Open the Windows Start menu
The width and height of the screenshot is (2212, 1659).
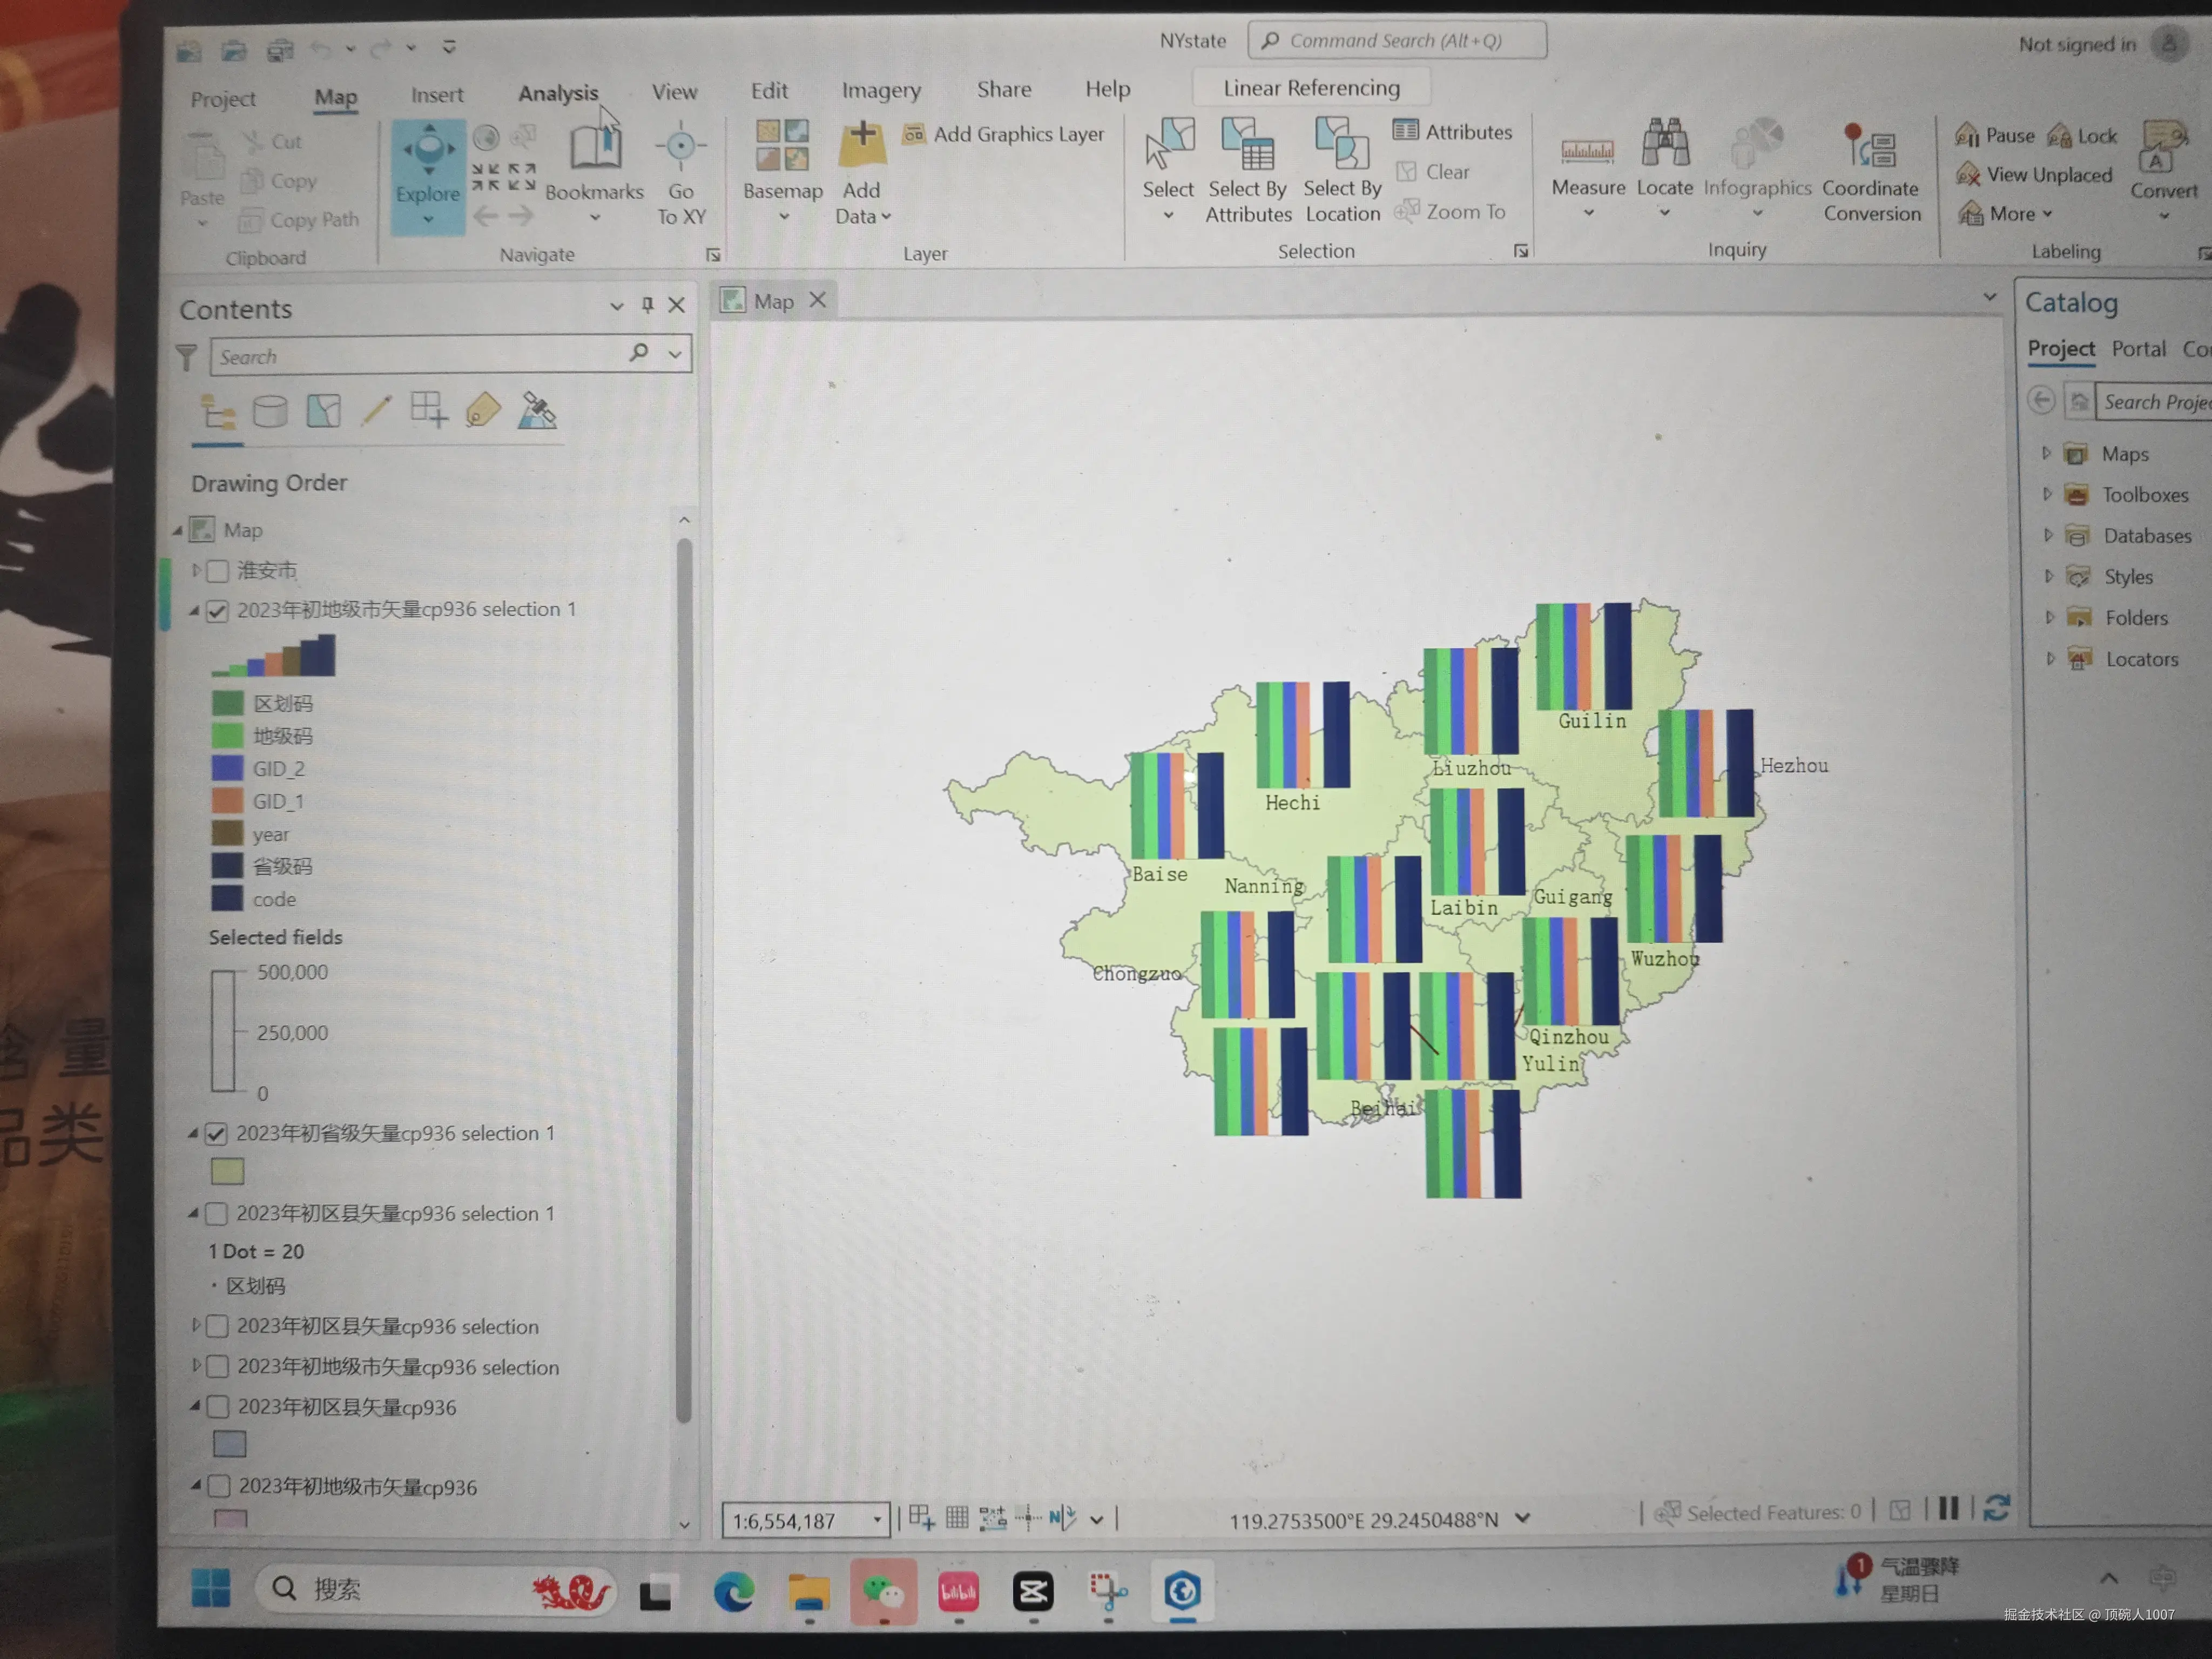coord(211,1587)
